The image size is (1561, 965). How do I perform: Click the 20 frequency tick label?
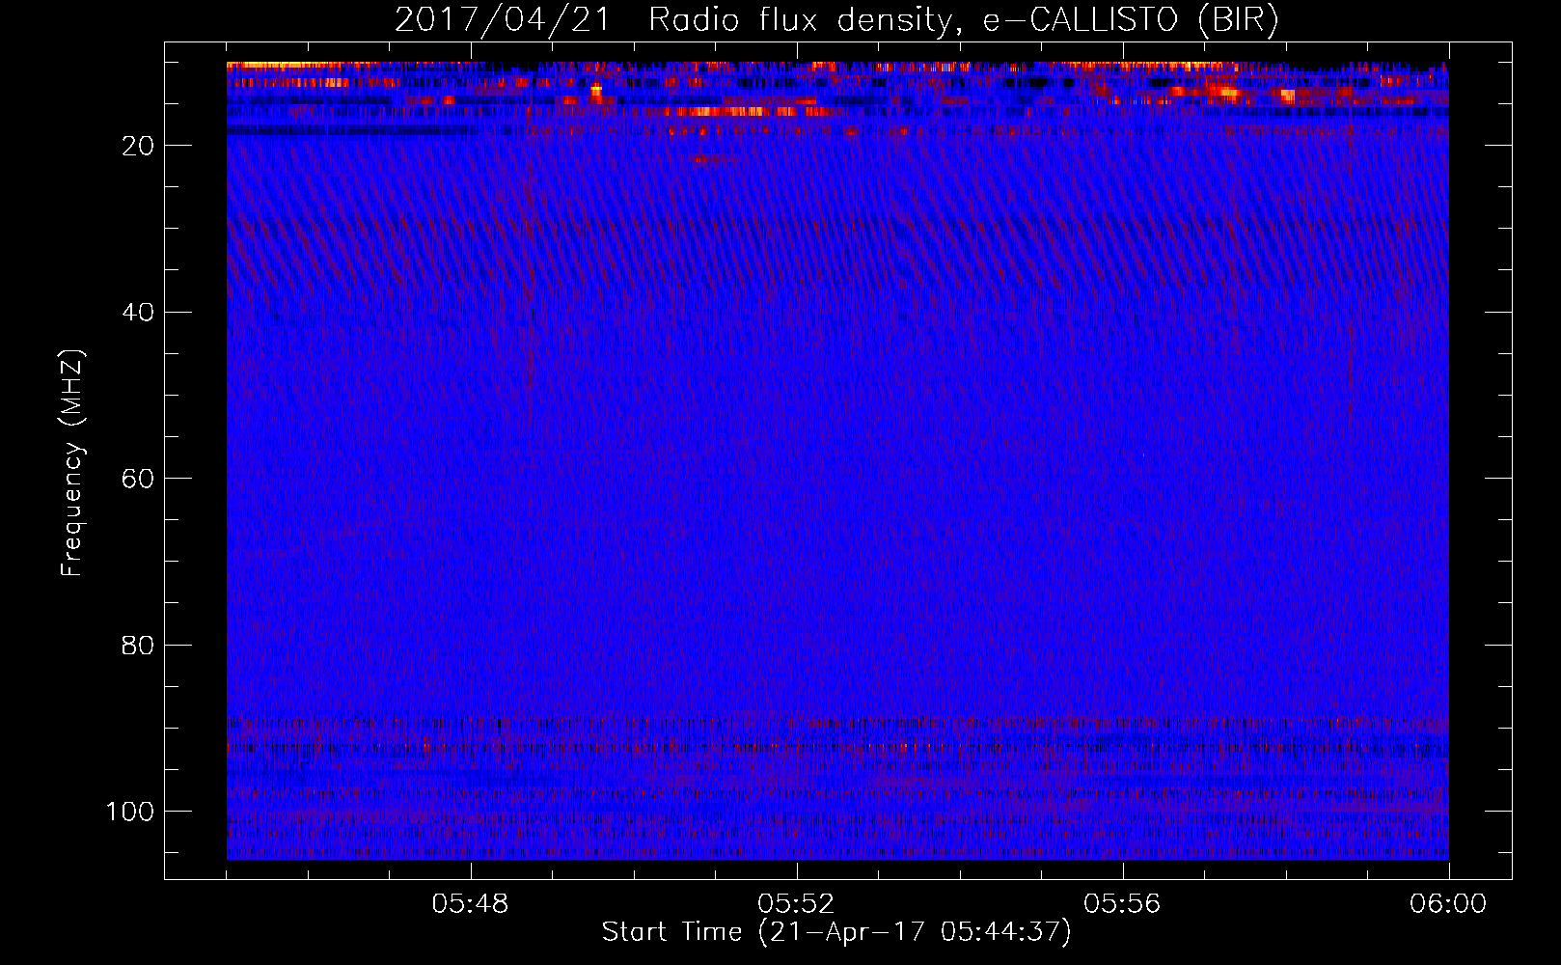click(x=138, y=146)
